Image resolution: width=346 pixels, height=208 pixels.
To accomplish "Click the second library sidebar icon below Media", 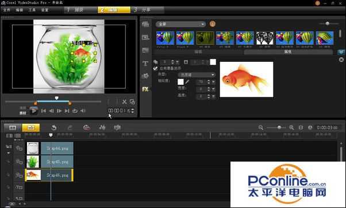I will pos(145,37).
